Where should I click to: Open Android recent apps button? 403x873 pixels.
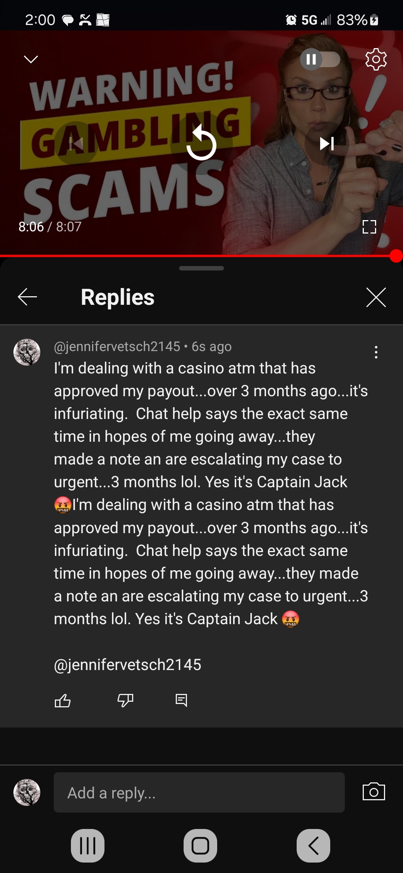88,846
